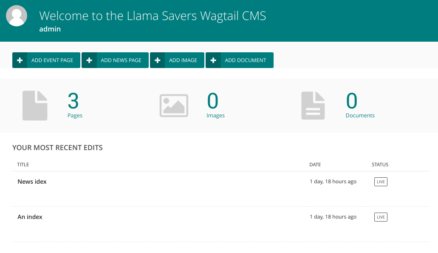The image size is (438, 253).
Task: Click the Images thumbnail icon
Action: click(x=174, y=105)
